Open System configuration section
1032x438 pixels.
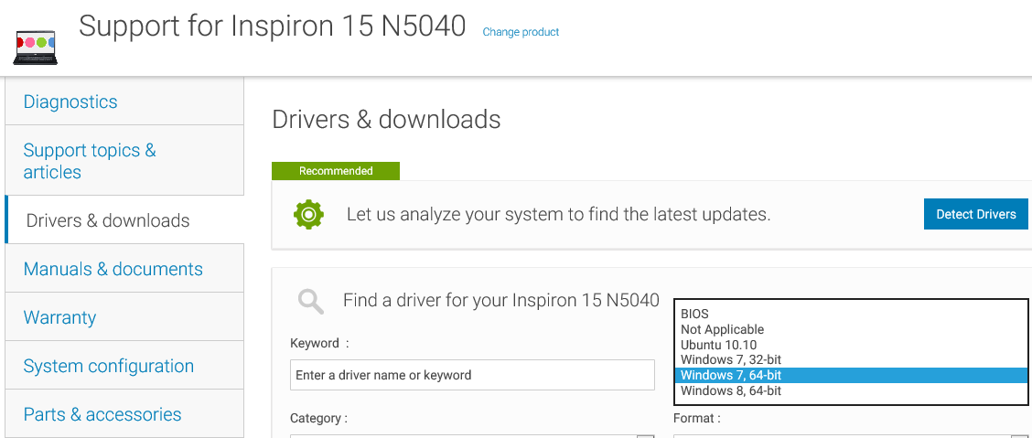(x=124, y=366)
